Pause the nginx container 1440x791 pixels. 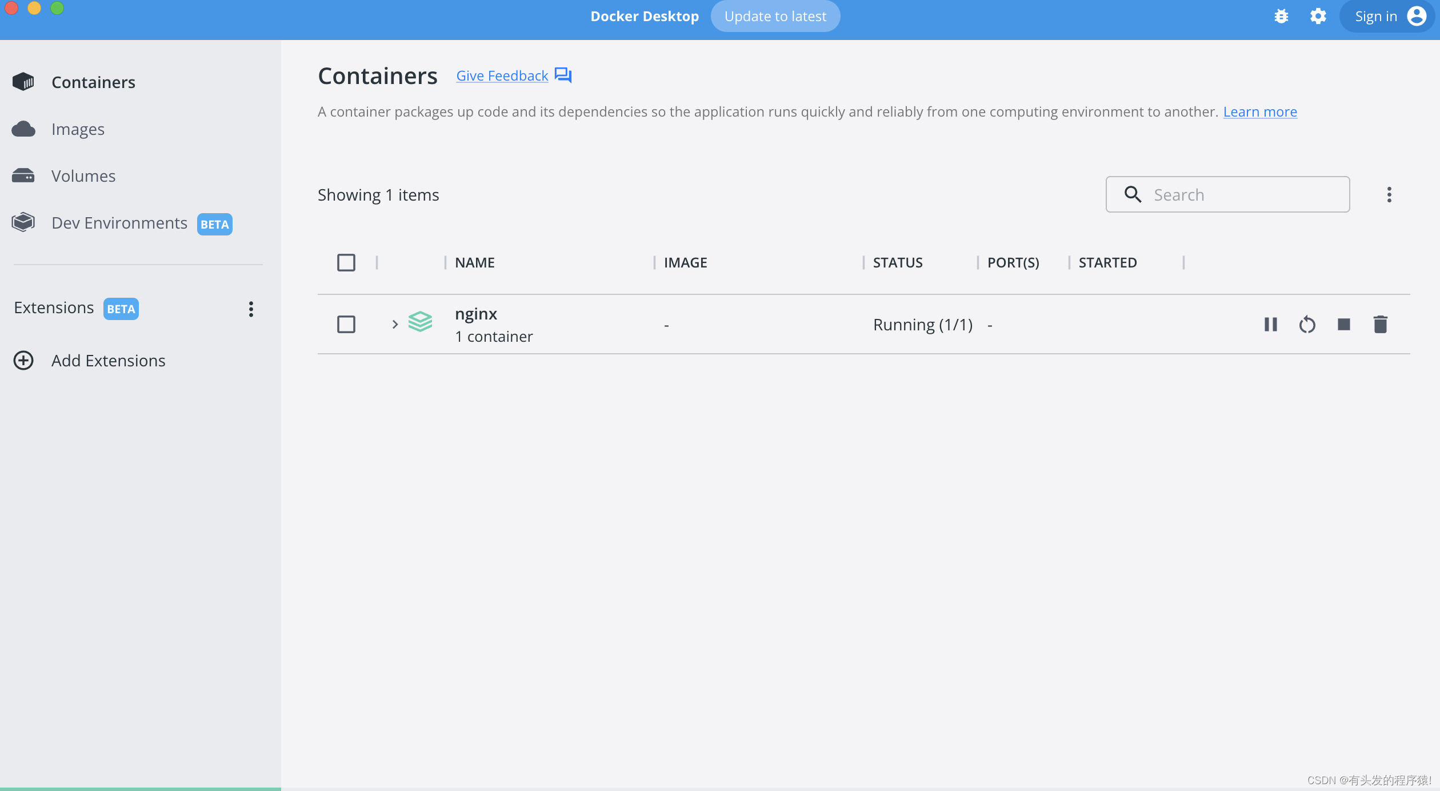[x=1270, y=325]
